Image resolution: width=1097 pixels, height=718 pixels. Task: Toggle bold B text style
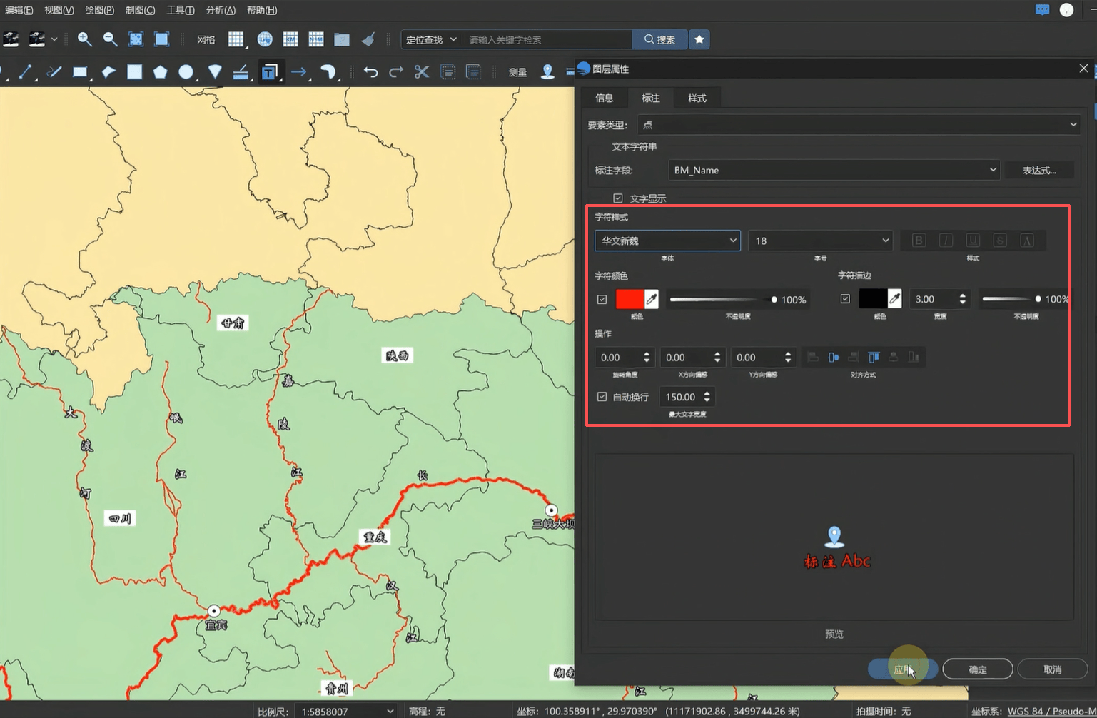pyautogui.click(x=919, y=241)
